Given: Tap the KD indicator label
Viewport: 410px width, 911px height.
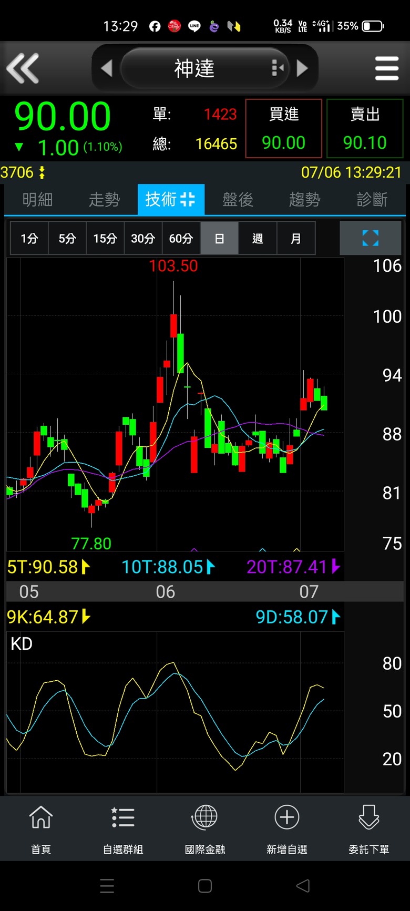Looking at the screenshot, I should point(22,644).
